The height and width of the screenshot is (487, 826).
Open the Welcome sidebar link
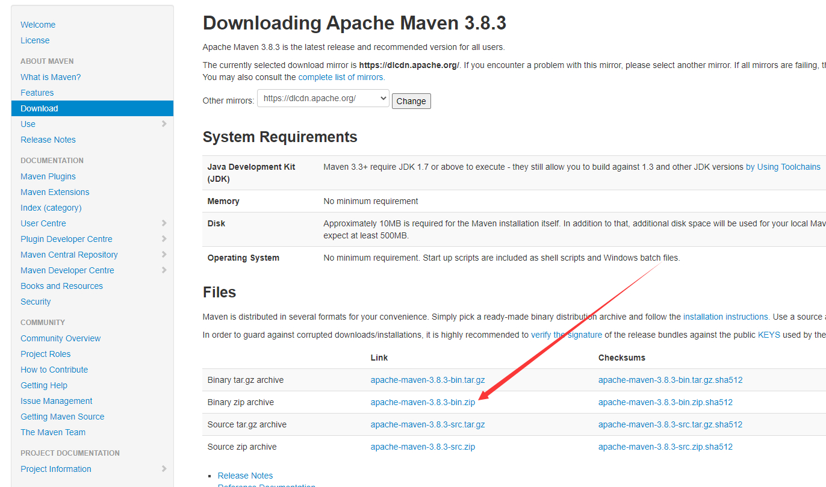point(38,25)
